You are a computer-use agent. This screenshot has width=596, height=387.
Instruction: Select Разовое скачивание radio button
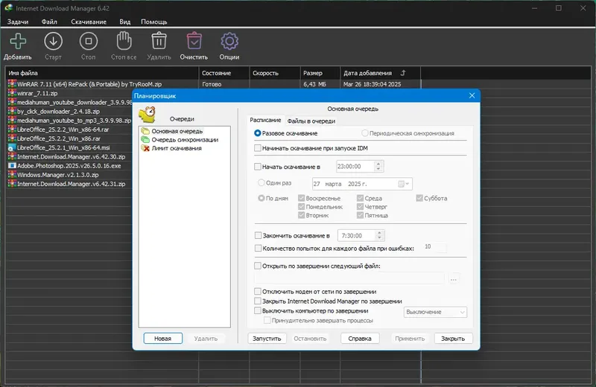click(257, 133)
